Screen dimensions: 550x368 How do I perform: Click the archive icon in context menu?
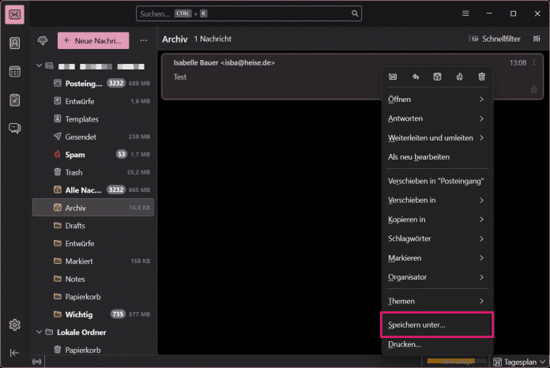[x=437, y=77]
